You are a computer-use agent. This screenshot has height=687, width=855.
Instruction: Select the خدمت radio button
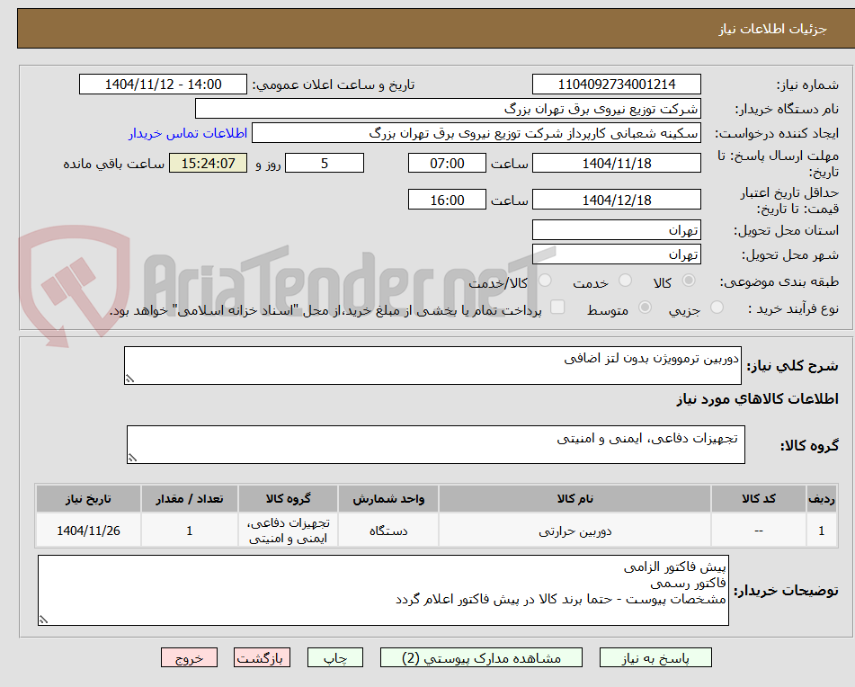(x=625, y=281)
